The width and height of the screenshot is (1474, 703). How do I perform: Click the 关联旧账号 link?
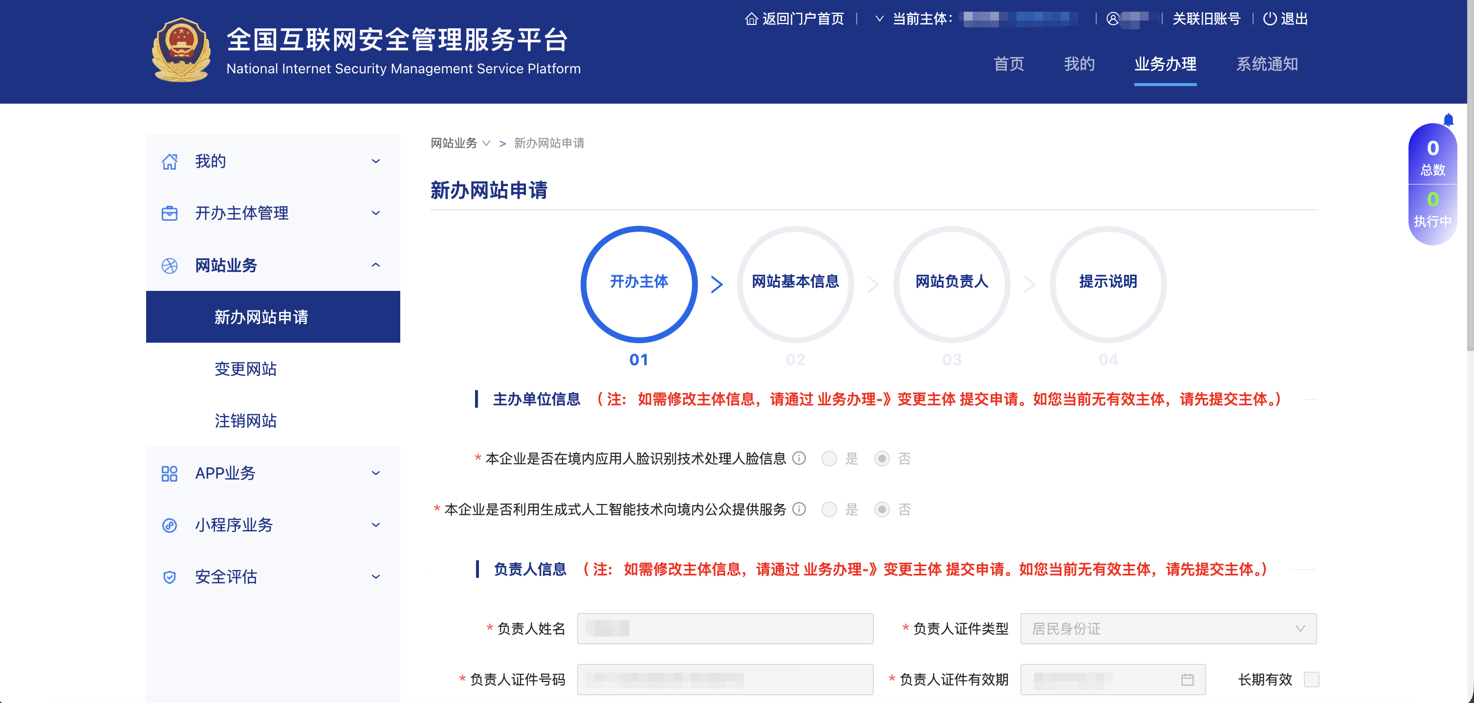1206,19
